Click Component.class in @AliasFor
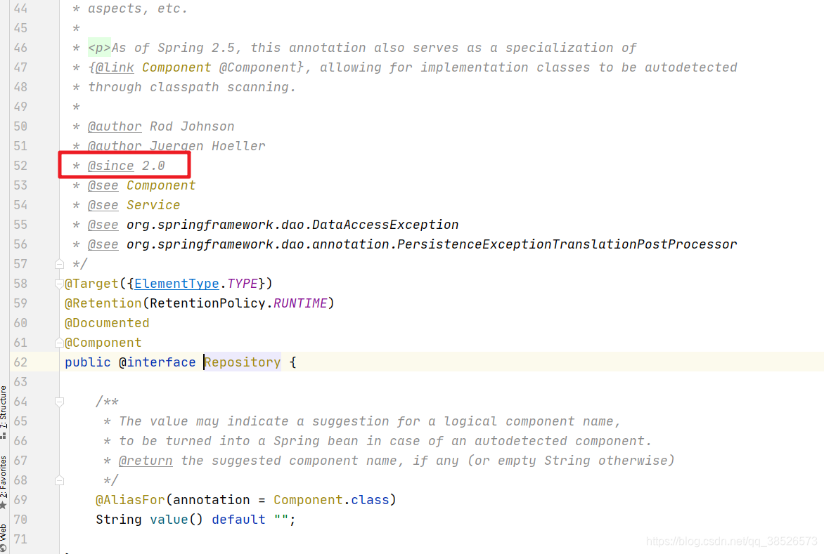Screen dimensions: 824x554 pos(331,500)
